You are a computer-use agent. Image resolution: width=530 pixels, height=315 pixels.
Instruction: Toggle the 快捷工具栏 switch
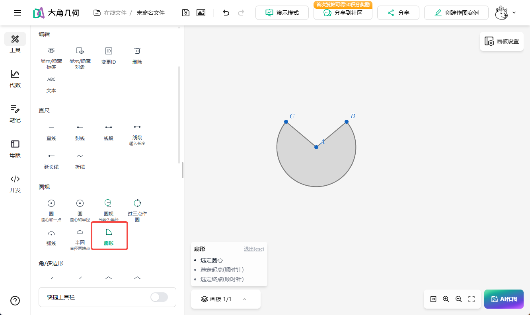pos(159,297)
